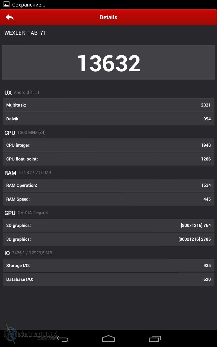The height and width of the screenshot is (347, 217).
Task: Tap the CPU integer result row
Action: tap(108, 145)
